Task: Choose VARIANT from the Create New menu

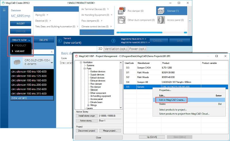Action: tap(20, 51)
